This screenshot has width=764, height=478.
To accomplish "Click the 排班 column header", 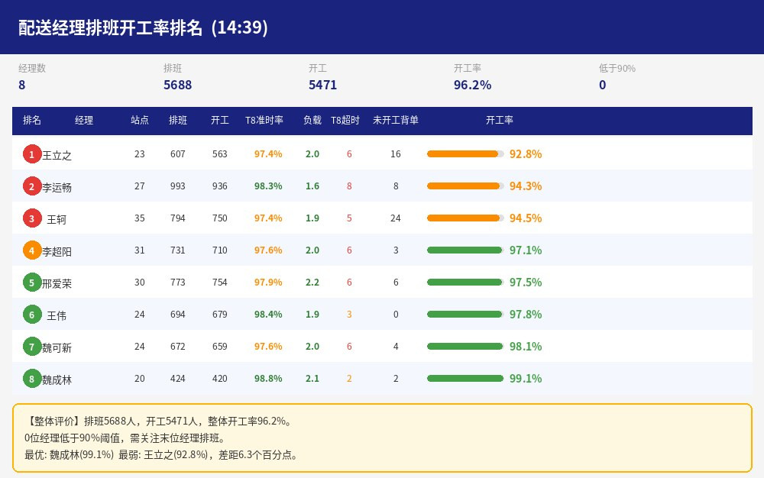I will (178, 120).
